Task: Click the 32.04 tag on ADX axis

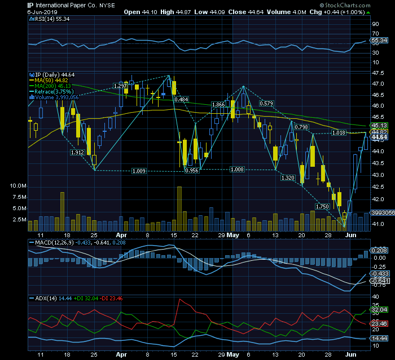Action: click(x=379, y=309)
